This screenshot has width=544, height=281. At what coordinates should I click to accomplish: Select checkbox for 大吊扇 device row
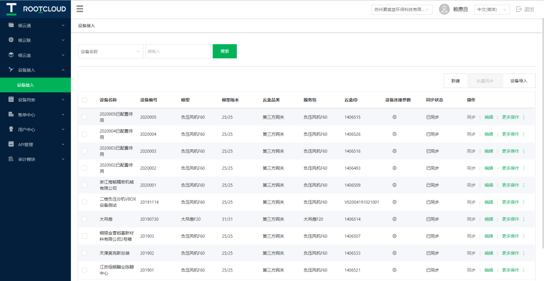pyautogui.click(x=85, y=219)
